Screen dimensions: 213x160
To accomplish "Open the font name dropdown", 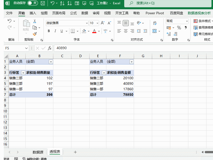I will coord(87,23).
